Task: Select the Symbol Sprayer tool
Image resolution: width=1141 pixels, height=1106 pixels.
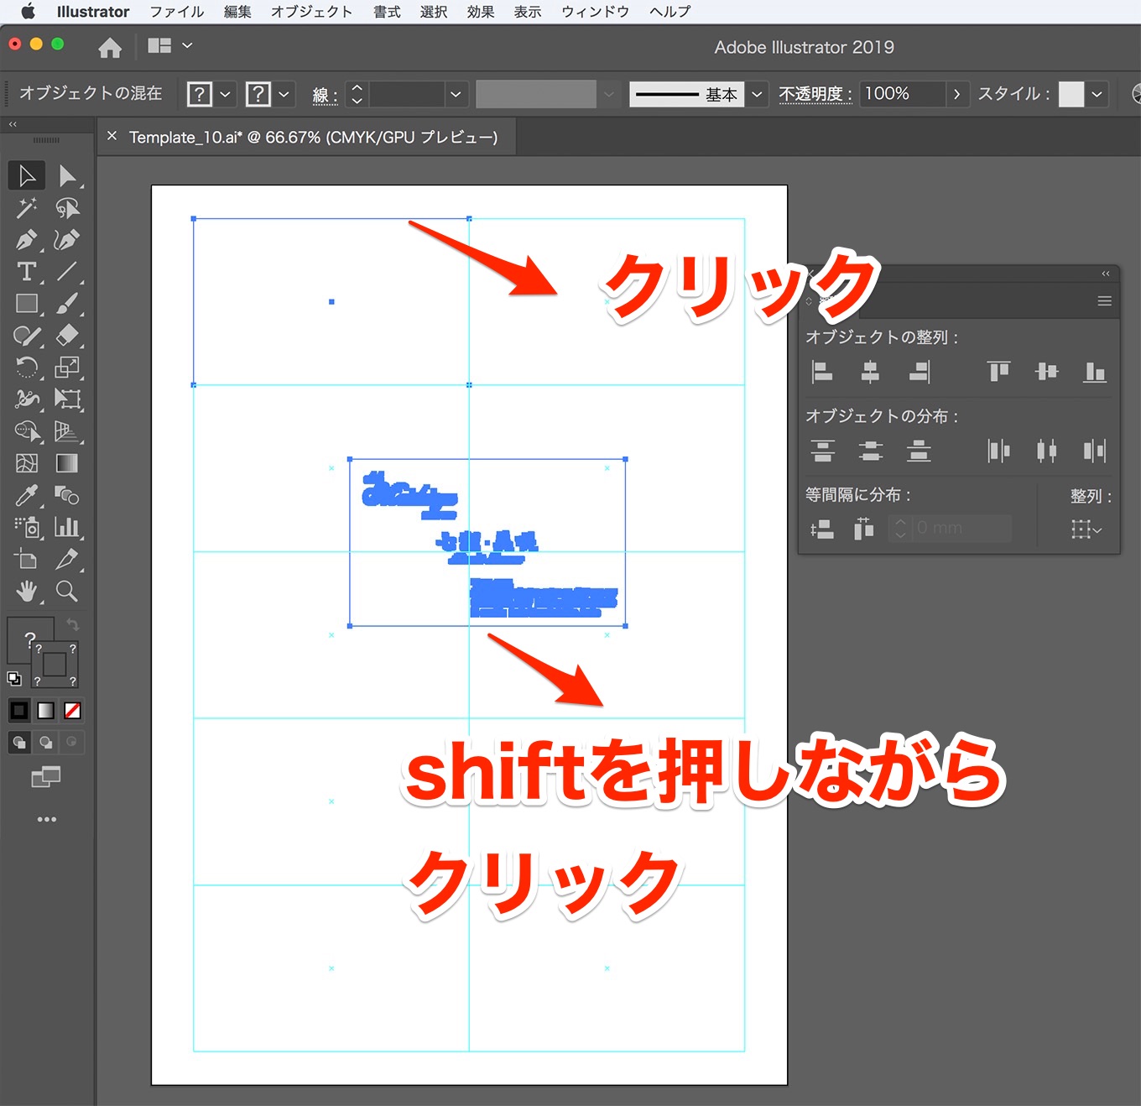Action: [27, 527]
